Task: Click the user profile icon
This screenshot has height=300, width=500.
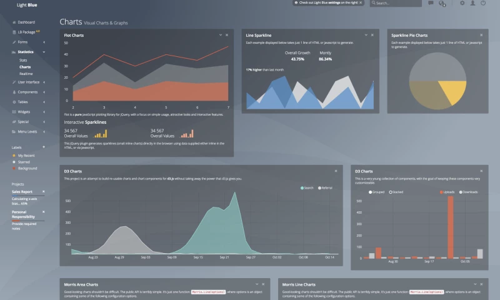Action: click(x=472, y=4)
